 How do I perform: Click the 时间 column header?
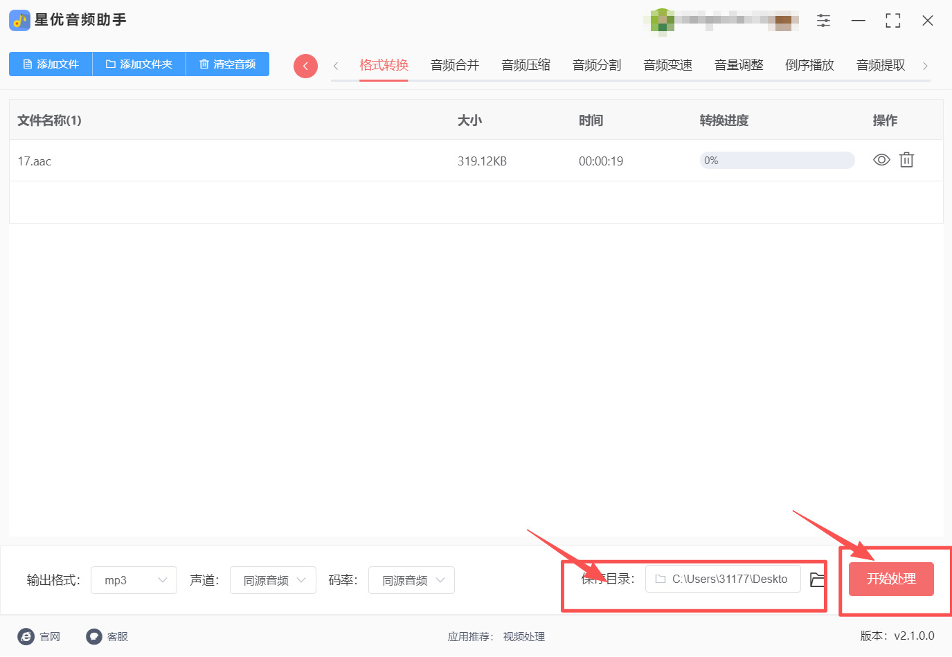591,120
